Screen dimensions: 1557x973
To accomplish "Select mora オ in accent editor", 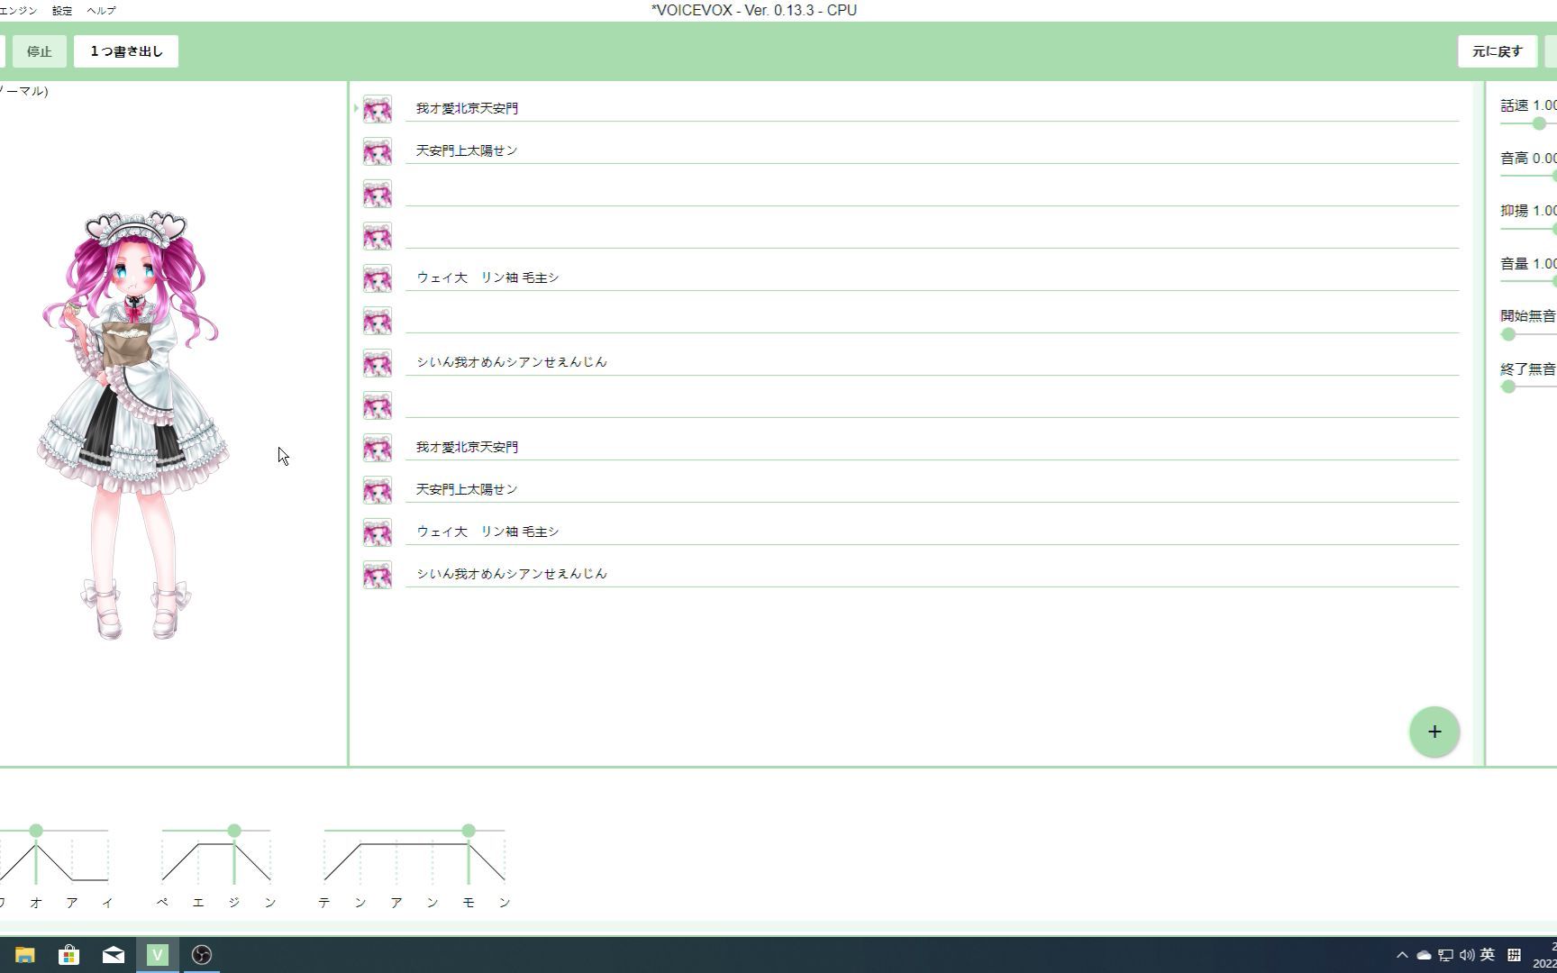I will 36,902.
